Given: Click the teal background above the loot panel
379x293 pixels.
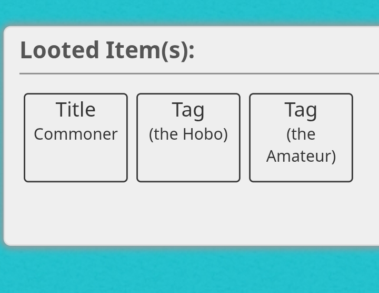Looking at the screenshot, I should click(x=189, y=12).
